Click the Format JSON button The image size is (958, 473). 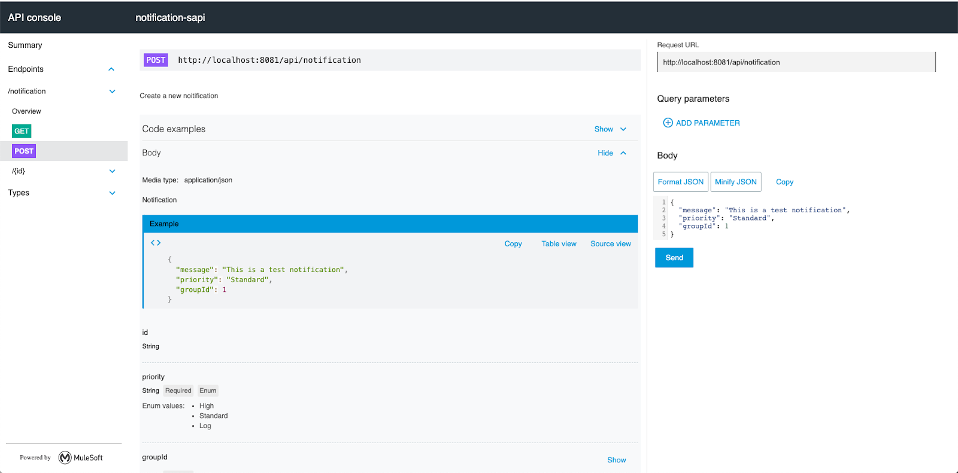click(x=680, y=182)
